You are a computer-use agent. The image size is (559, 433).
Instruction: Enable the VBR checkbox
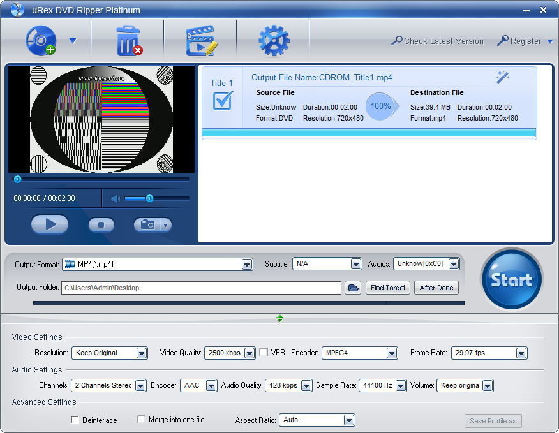tap(263, 353)
